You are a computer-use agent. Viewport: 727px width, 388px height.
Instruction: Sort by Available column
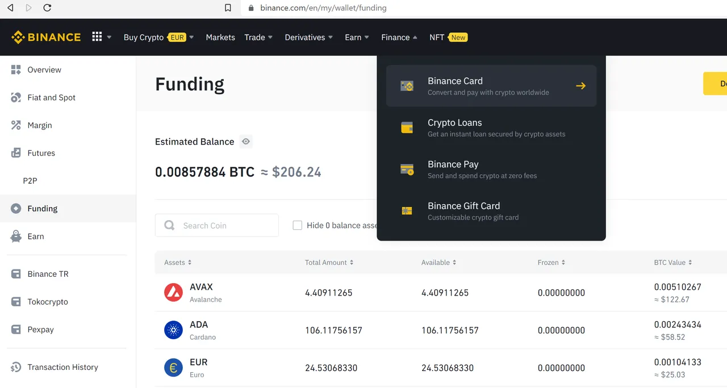(x=438, y=263)
